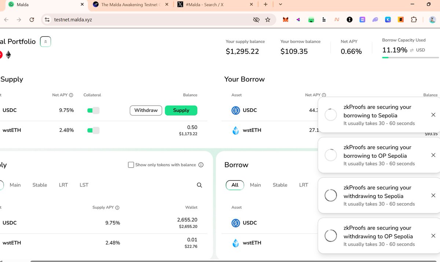Image resolution: width=440 pixels, height=262 pixels.
Task: Click the wstETH 0.50 balance value
Action: [x=192, y=127]
